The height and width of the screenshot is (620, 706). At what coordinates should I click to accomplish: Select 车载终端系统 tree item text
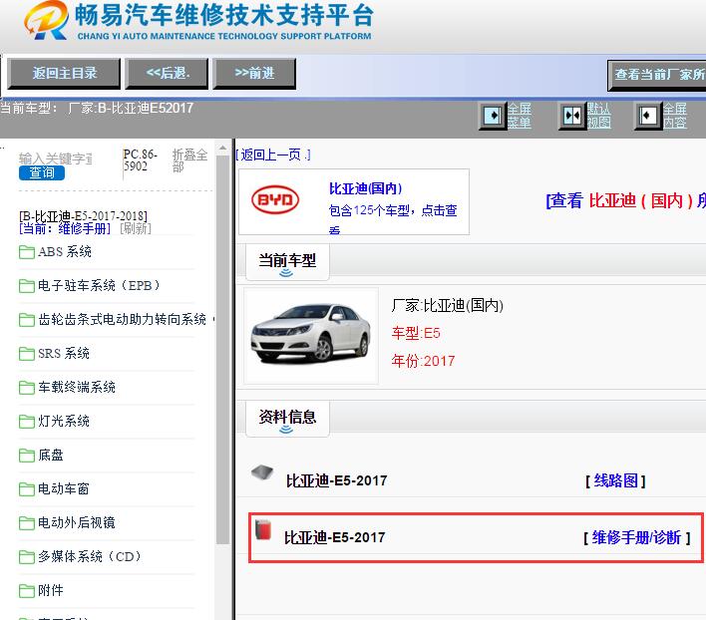coord(77,388)
